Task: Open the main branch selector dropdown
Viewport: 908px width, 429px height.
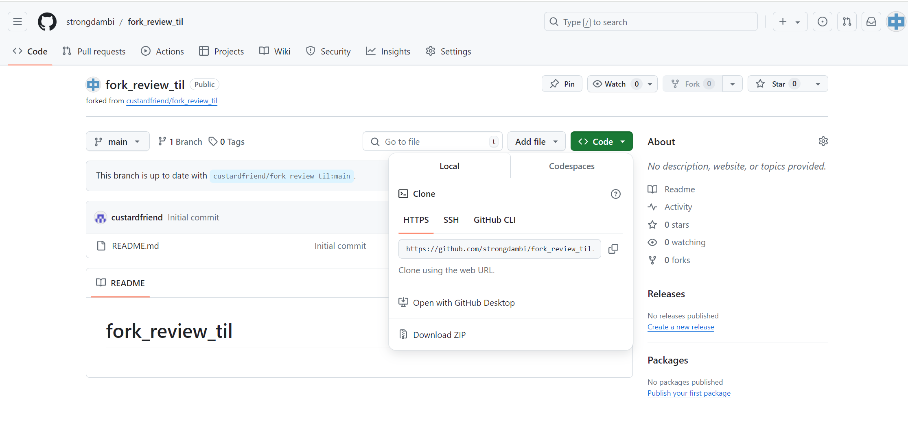Action: coord(118,142)
